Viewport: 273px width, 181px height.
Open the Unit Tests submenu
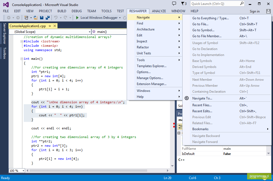[154, 53]
